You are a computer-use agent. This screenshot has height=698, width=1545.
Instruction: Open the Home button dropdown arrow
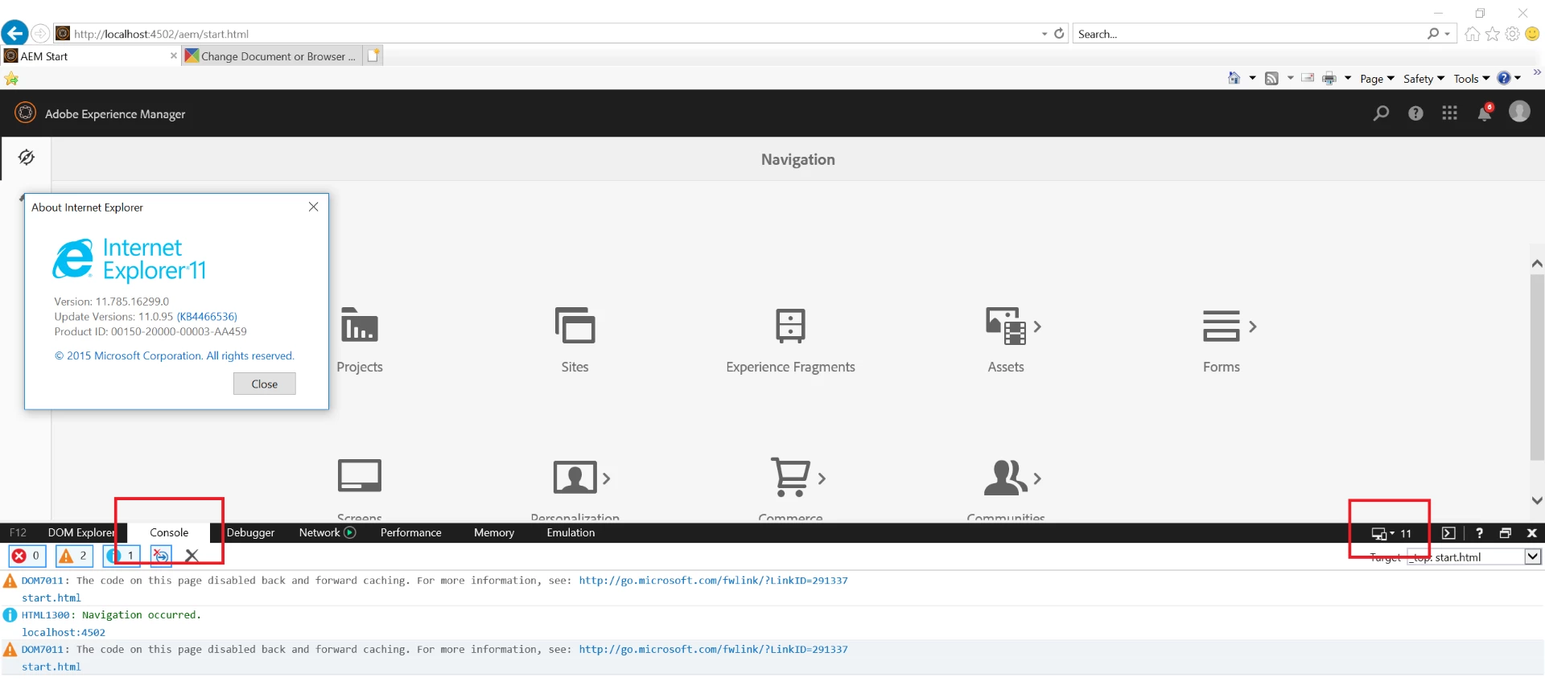[1252, 78]
